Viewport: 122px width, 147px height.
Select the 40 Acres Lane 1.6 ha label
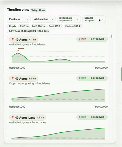(x=27, y=118)
